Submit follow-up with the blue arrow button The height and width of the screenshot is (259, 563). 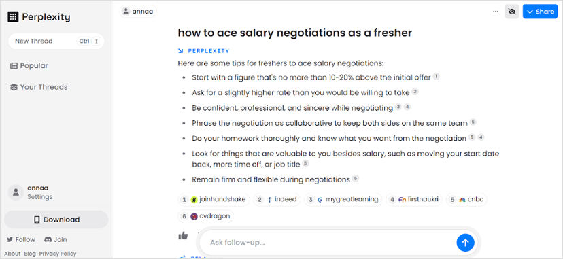coord(465,243)
